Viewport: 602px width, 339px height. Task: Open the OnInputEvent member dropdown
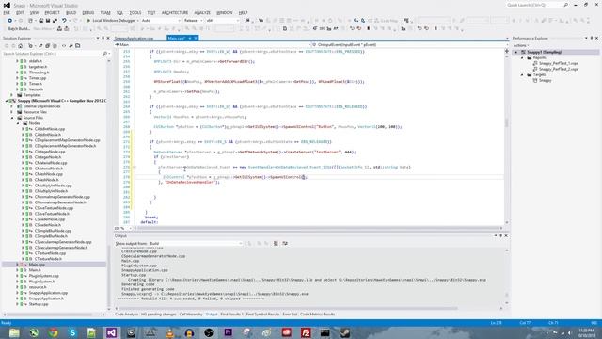pos(410,45)
